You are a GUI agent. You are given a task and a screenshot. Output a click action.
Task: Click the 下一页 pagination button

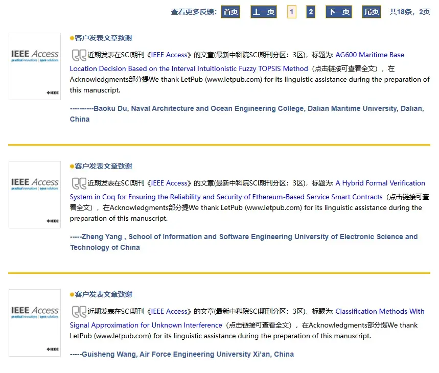click(338, 11)
